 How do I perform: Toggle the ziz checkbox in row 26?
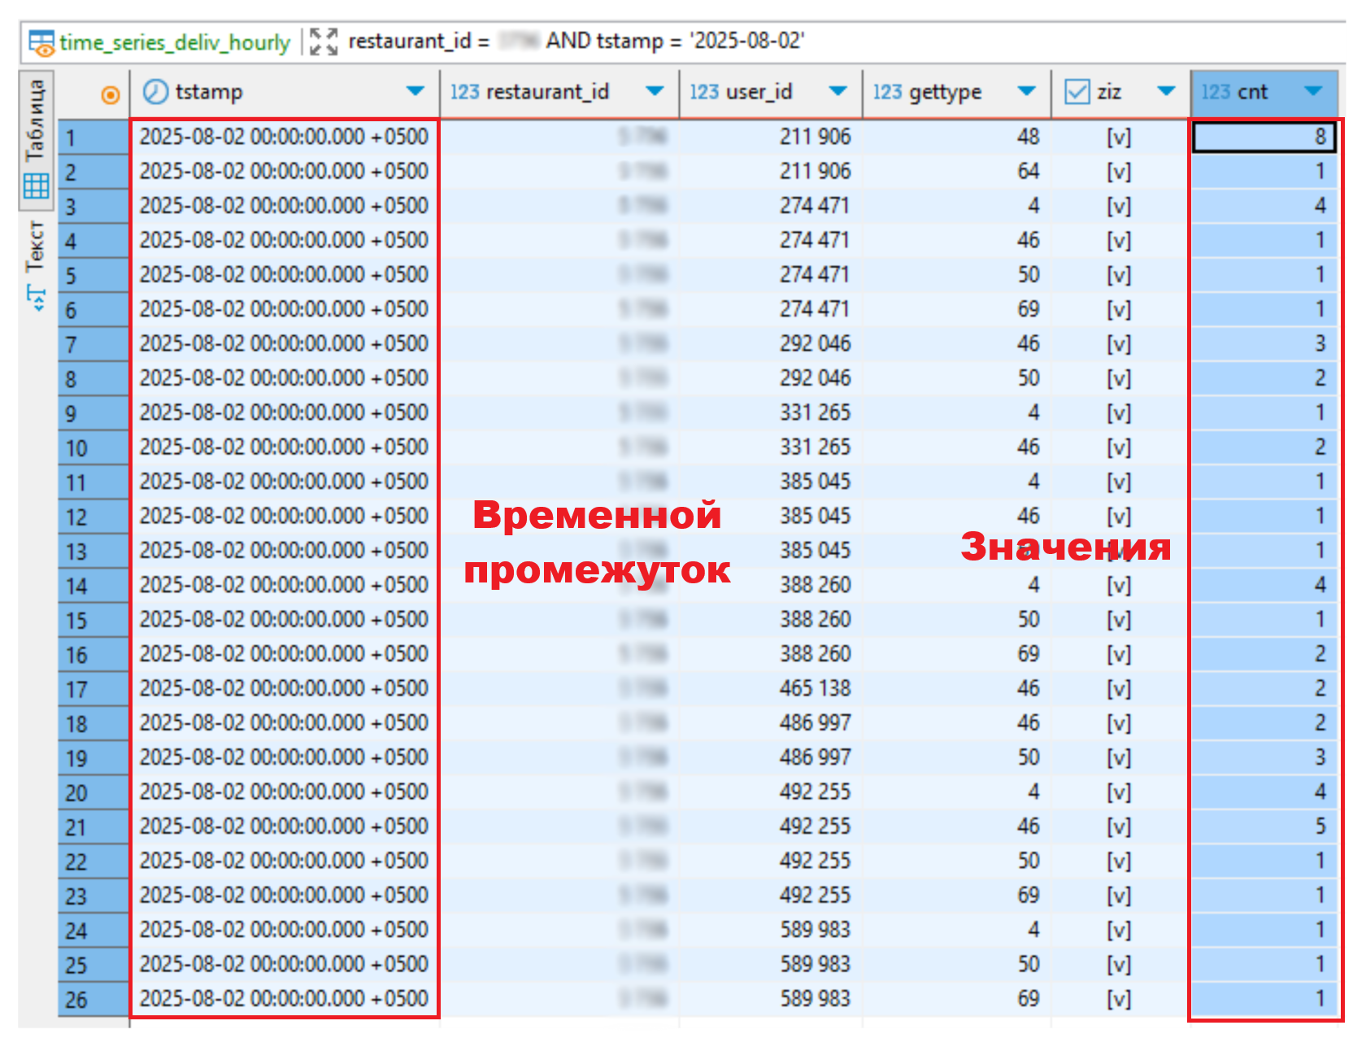(x=1118, y=998)
